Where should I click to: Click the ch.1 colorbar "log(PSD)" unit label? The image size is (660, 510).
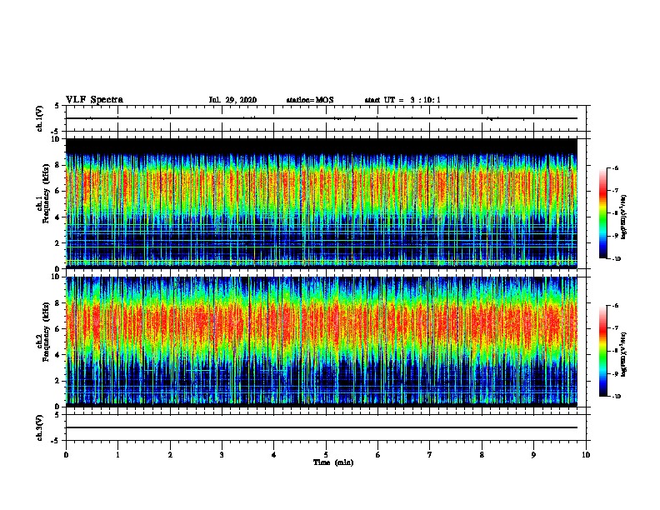(x=625, y=217)
